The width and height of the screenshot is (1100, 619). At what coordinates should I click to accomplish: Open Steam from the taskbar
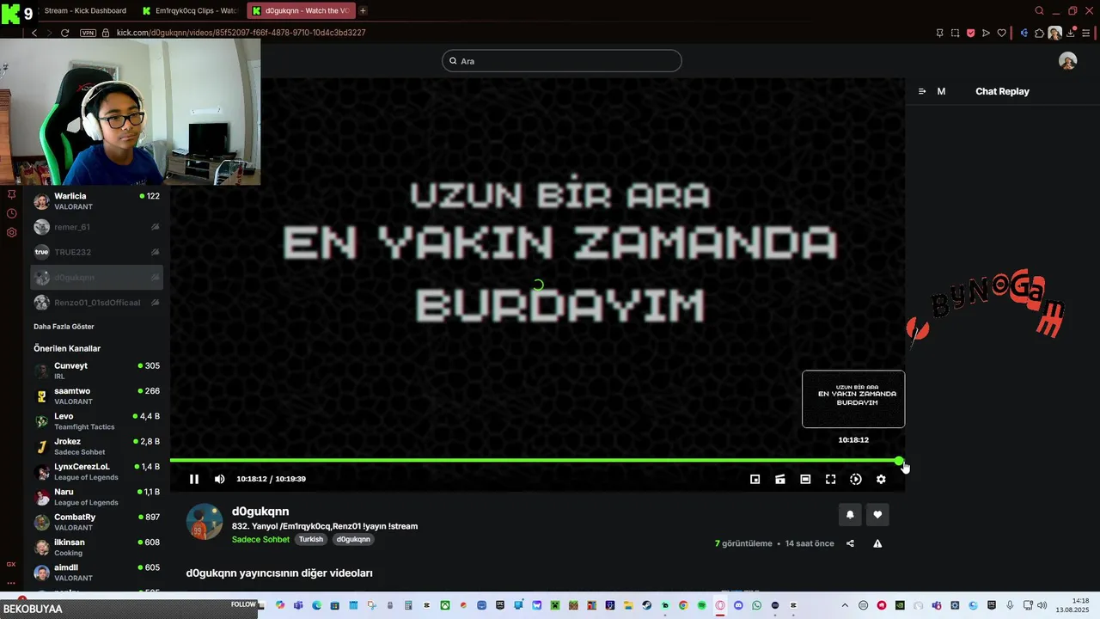pos(646,605)
